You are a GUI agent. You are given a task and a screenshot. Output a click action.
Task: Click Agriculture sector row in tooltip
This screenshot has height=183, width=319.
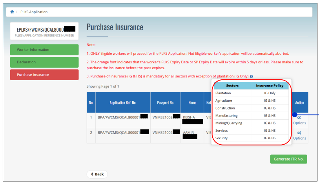pos(251,100)
